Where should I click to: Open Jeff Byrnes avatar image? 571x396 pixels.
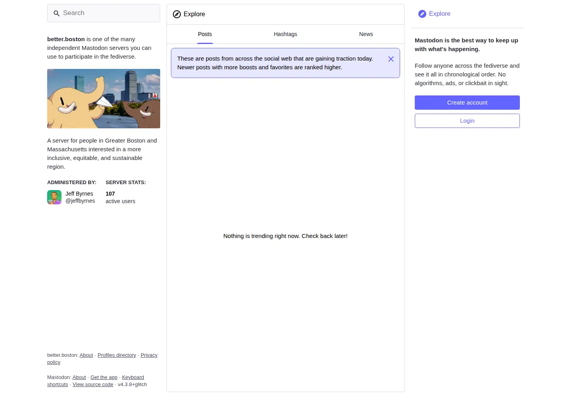[x=54, y=197]
